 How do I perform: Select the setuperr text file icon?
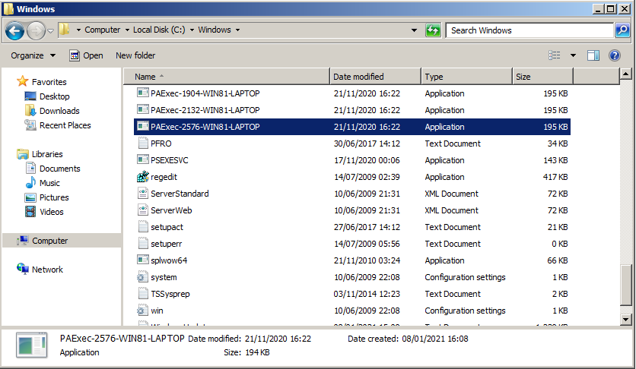pyautogui.click(x=143, y=244)
